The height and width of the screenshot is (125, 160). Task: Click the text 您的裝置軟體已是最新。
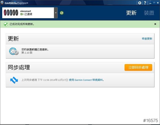tap(35, 49)
